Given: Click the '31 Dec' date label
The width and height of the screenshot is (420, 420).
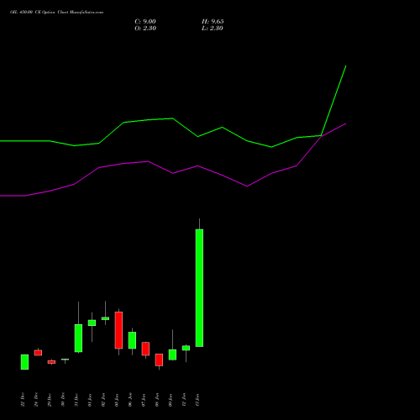Looking at the screenshot, I should [x=76, y=400].
